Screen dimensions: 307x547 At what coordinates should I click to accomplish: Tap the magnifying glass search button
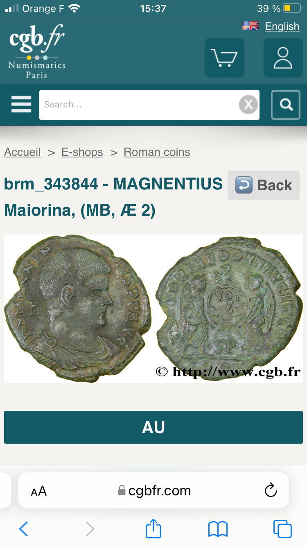[286, 105]
